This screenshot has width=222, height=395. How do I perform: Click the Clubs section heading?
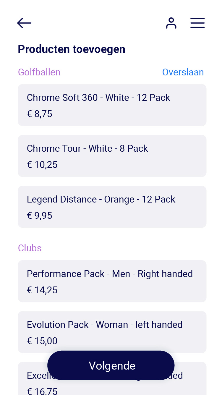[x=30, y=248]
